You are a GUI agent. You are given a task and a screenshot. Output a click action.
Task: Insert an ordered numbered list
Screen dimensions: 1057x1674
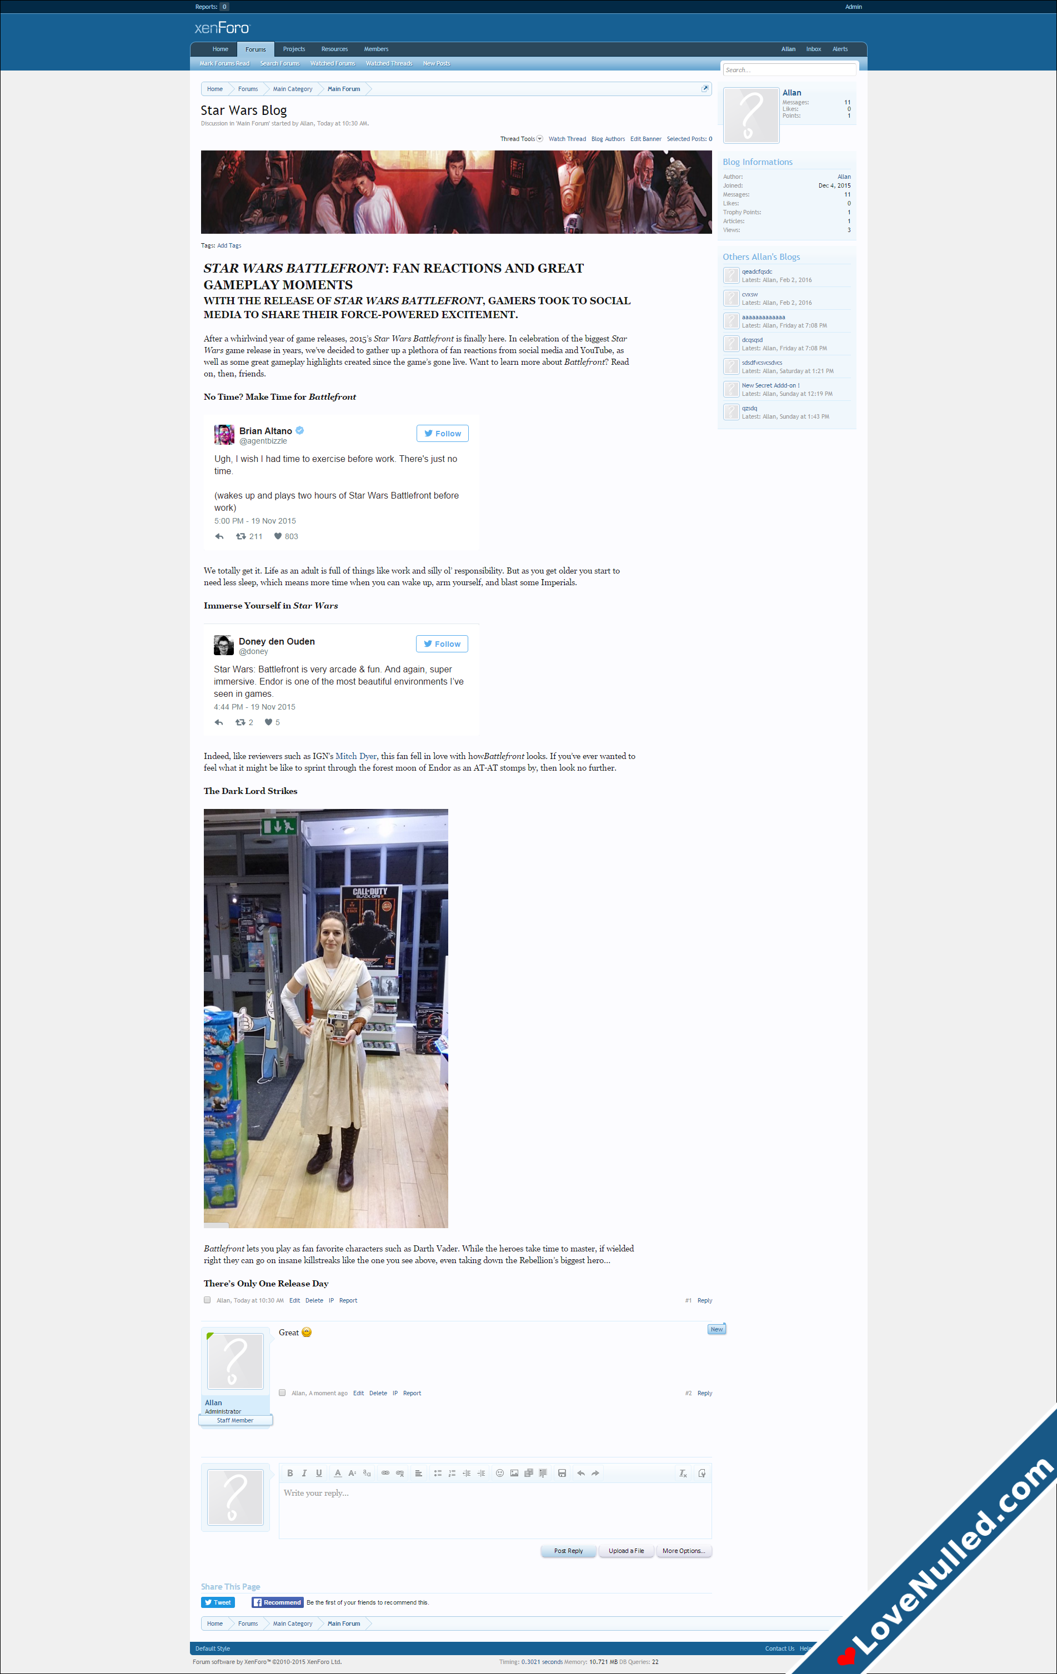[452, 1473]
